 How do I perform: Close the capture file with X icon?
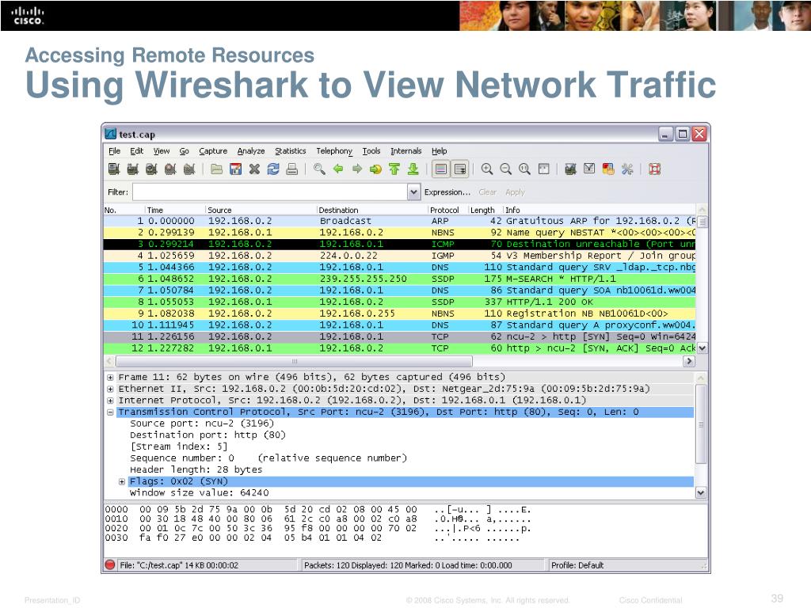(x=254, y=169)
